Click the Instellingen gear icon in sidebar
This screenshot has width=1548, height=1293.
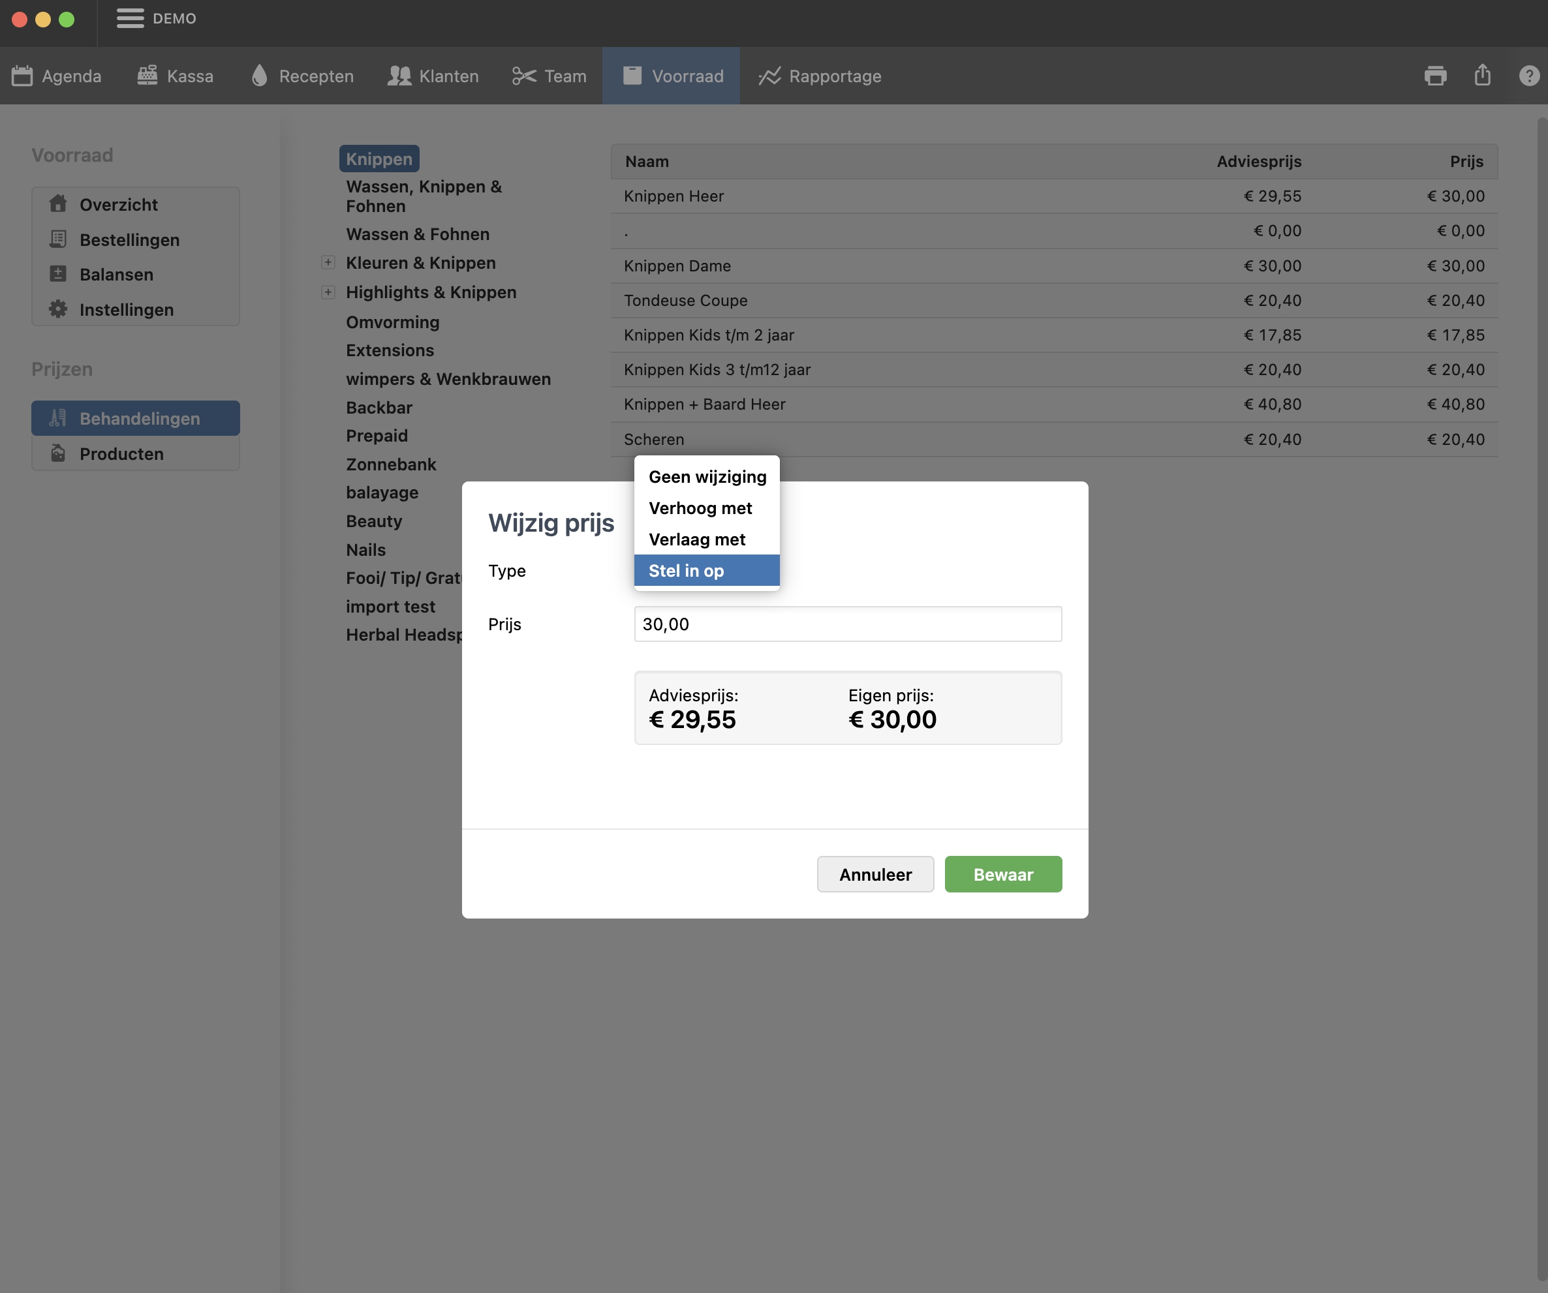(x=58, y=309)
